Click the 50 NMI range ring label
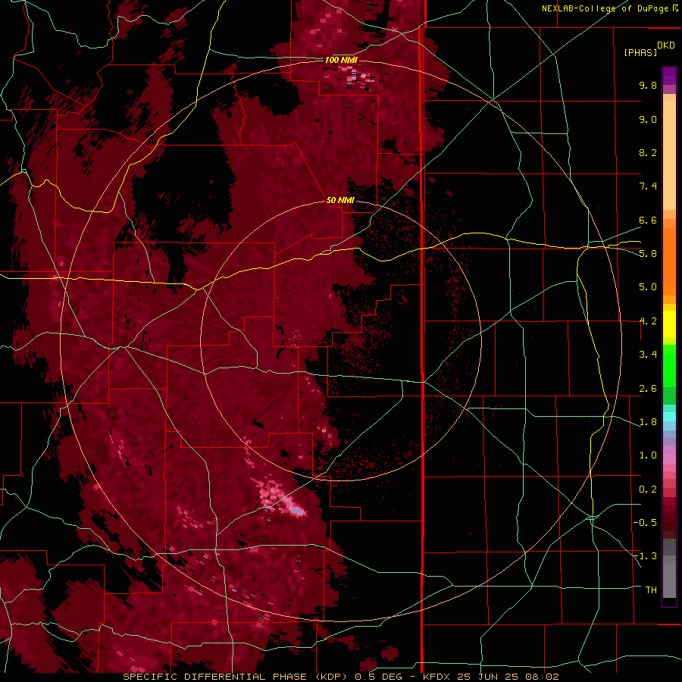The image size is (682, 682). (340, 200)
